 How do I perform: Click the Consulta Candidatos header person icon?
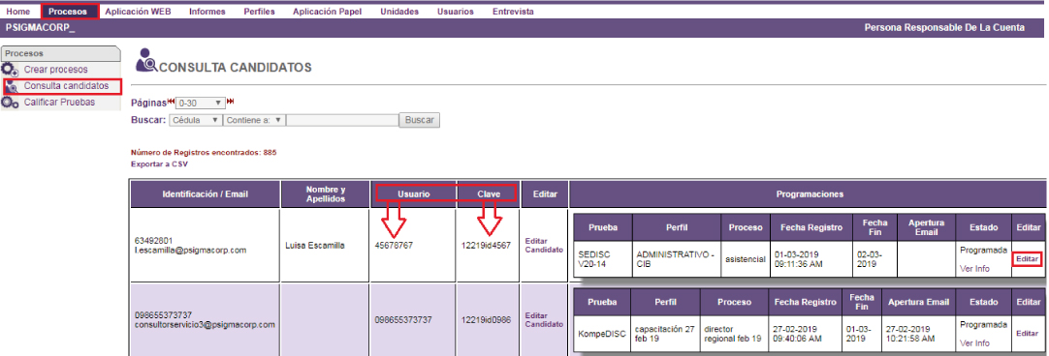click(x=145, y=60)
